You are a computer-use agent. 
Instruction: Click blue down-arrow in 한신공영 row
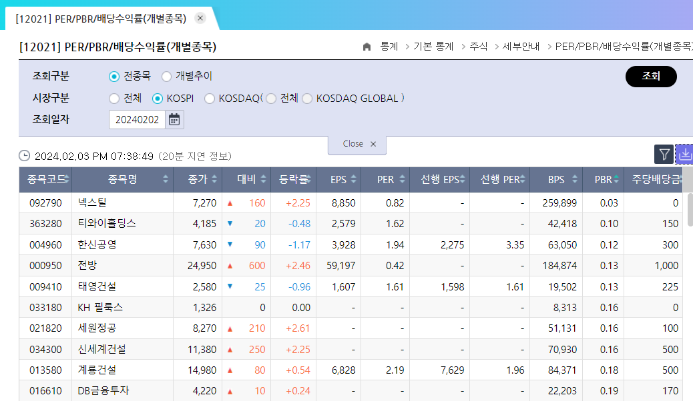pos(230,244)
